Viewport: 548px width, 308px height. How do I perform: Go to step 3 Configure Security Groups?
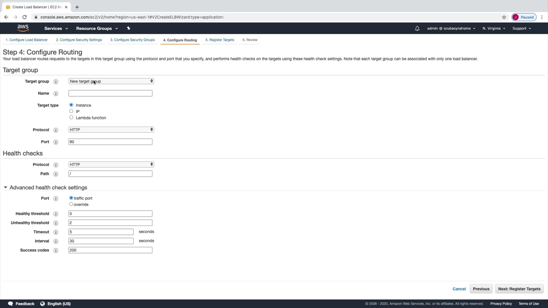(132, 40)
